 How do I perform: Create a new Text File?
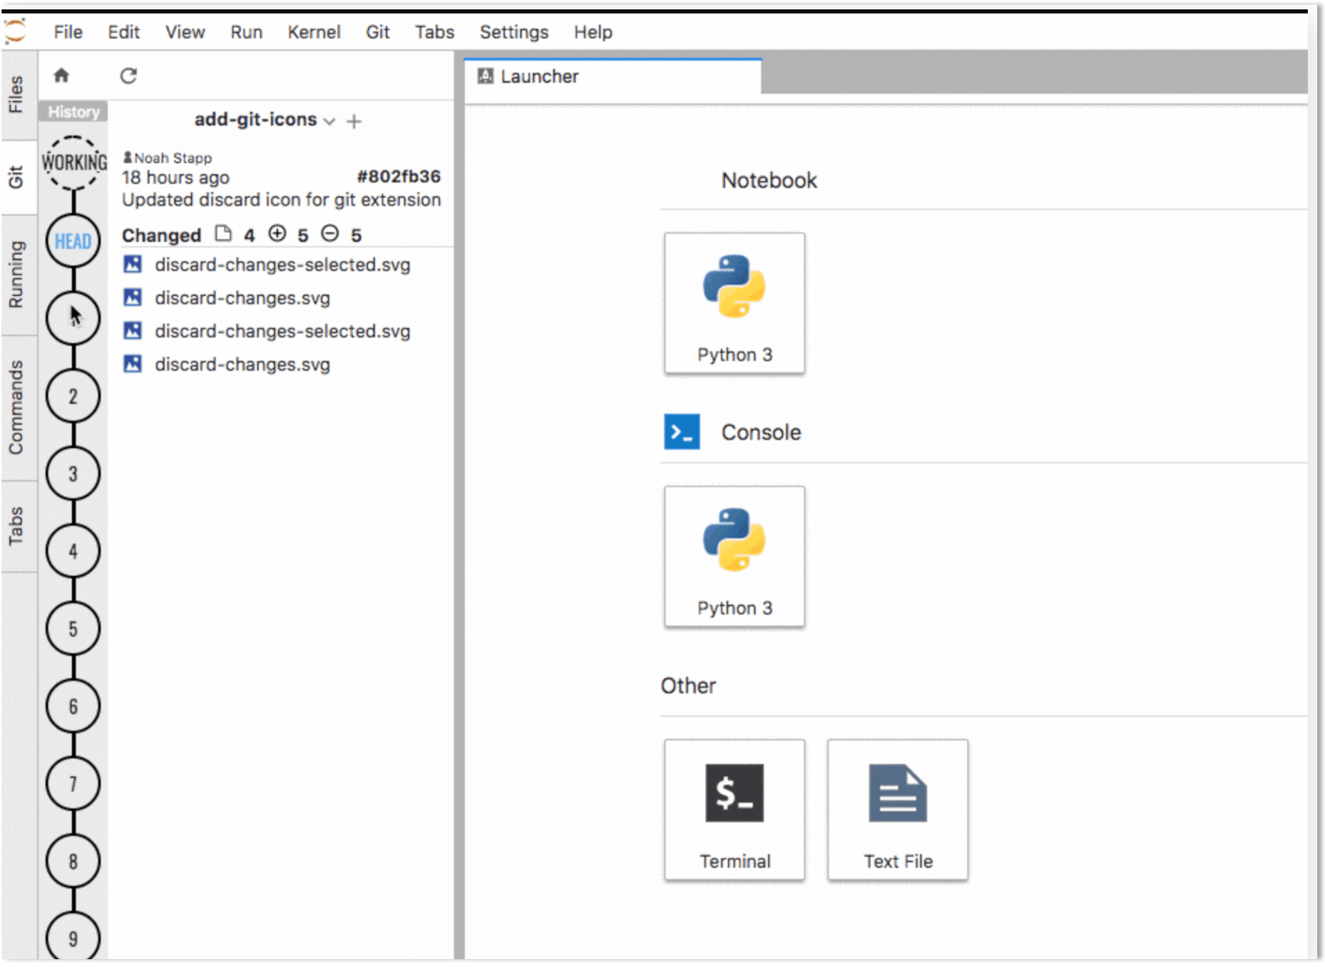click(897, 810)
